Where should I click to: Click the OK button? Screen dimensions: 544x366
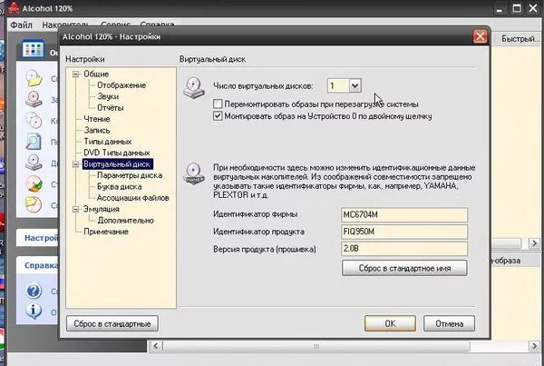390,323
